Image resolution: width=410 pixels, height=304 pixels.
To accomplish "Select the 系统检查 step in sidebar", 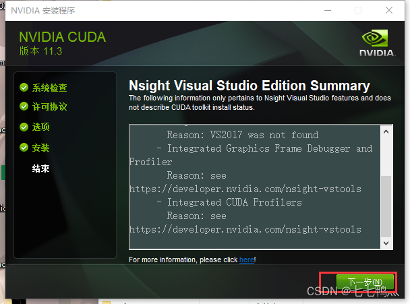I will [50, 88].
